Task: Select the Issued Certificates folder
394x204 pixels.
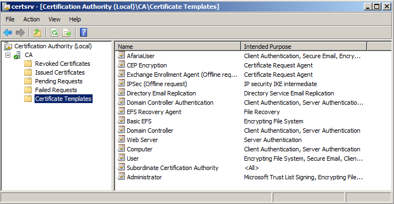Action: coord(60,72)
